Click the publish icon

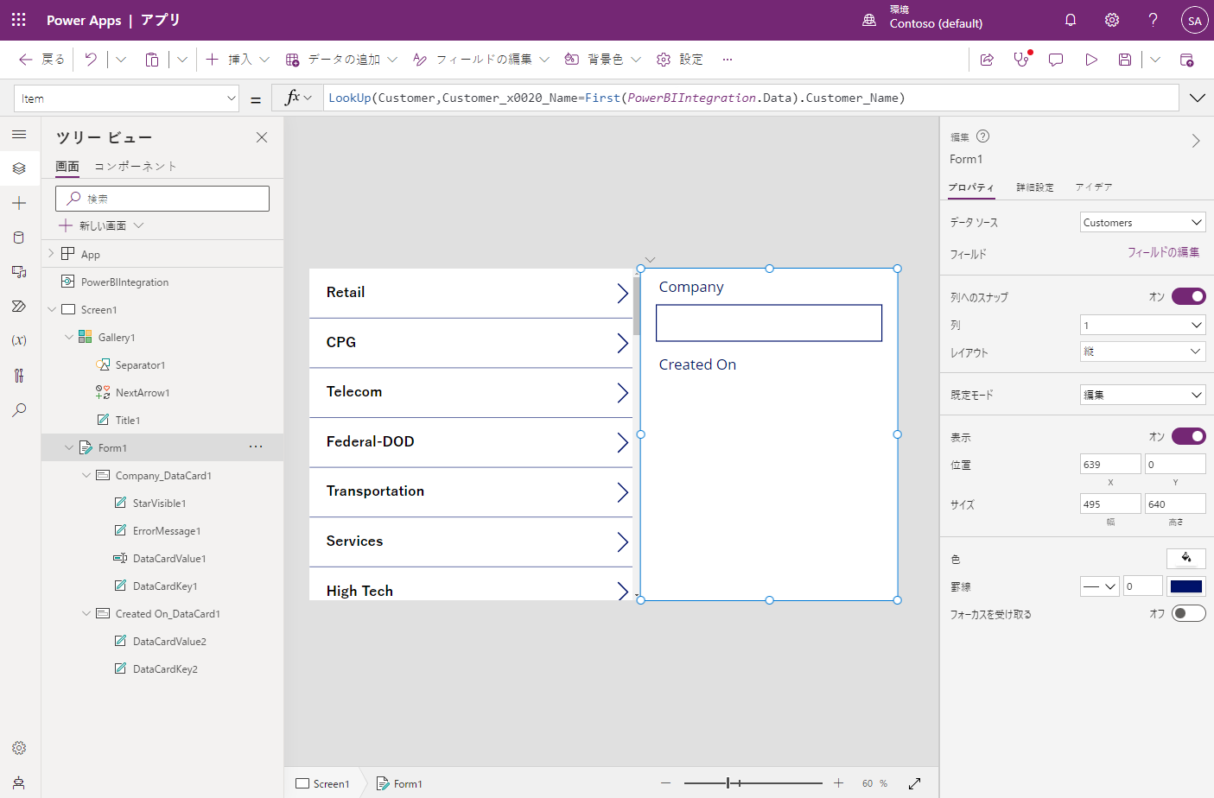coord(1186,60)
